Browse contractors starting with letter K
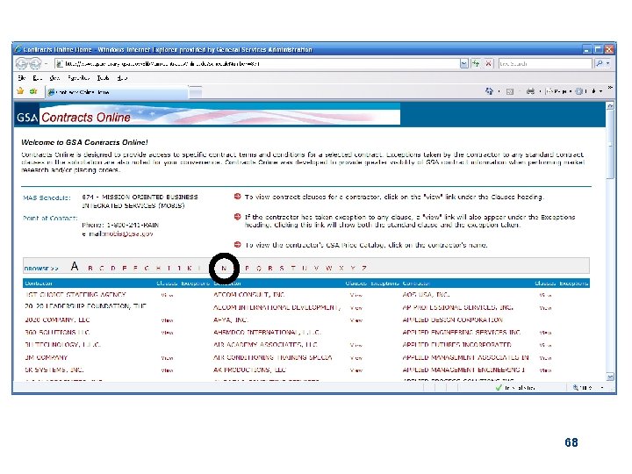Viewport: 632px width, 474px height. [190, 268]
